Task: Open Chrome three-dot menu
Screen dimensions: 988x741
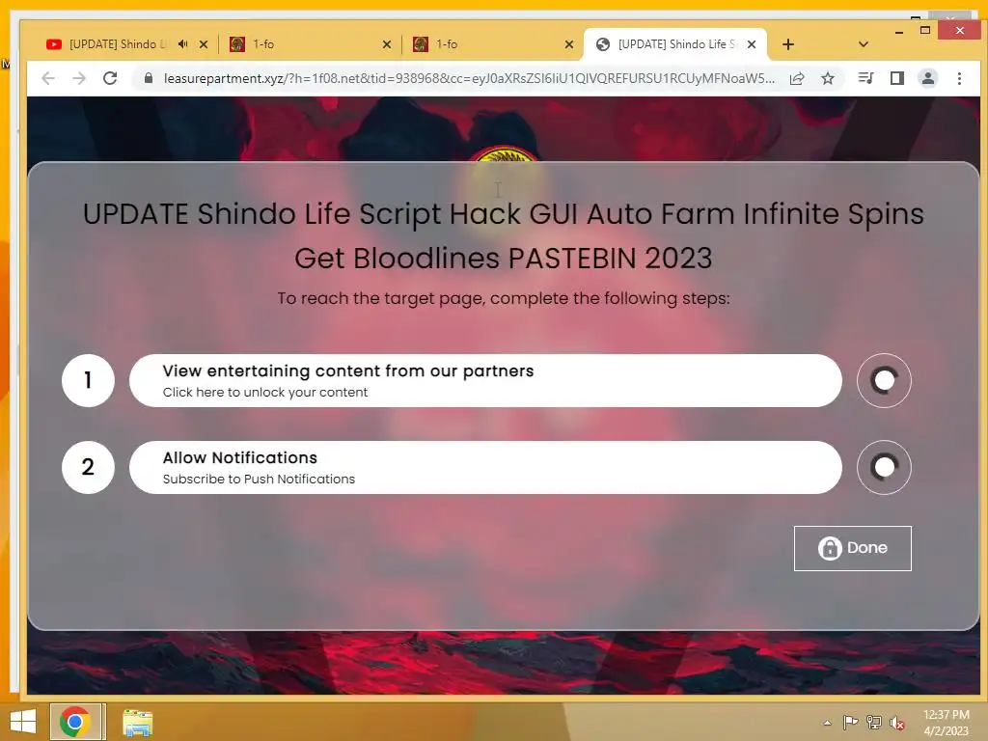Action: (x=960, y=78)
